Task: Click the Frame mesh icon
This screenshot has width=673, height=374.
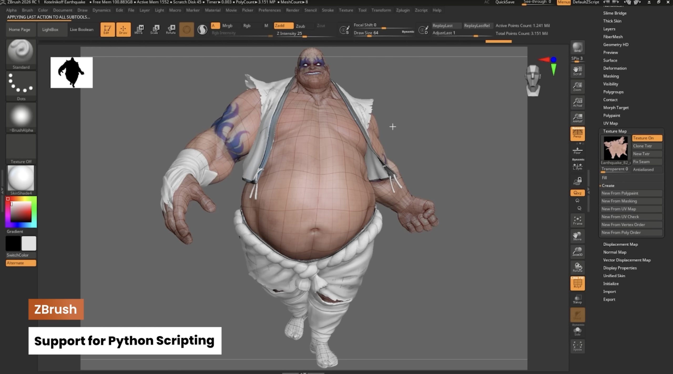Action: pos(577,221)
